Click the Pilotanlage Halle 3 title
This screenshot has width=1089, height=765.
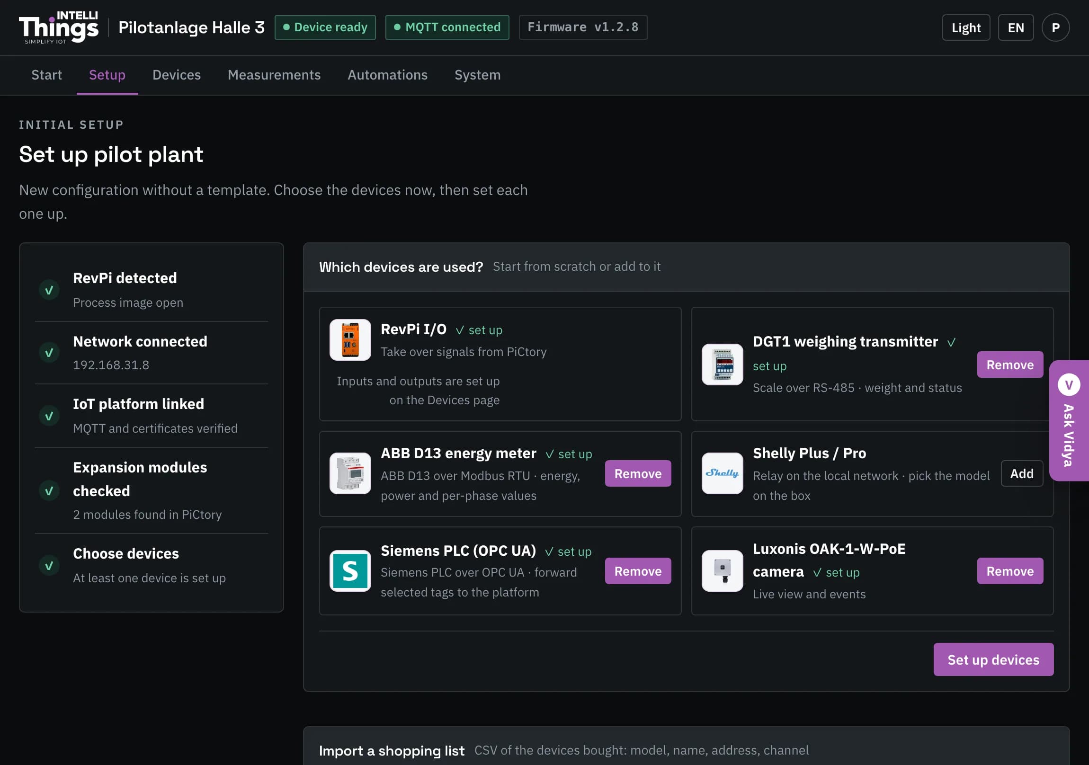[x=192, y=27]
